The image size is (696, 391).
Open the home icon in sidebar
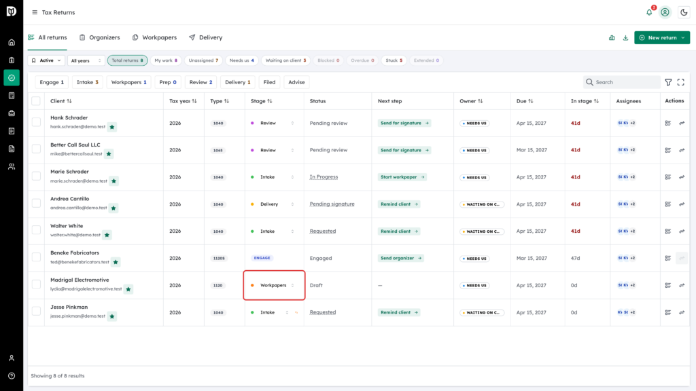coord(12,43)
